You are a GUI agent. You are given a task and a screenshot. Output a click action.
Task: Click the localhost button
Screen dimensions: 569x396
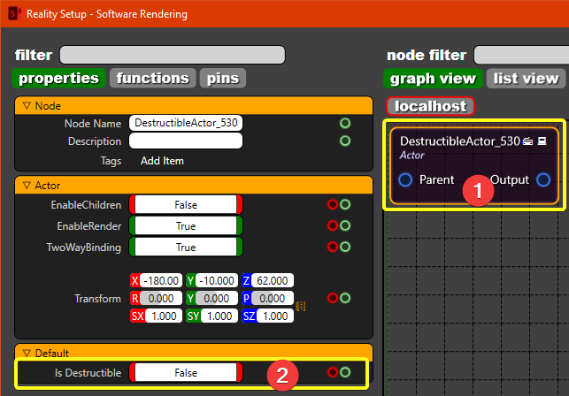(430, 106)
